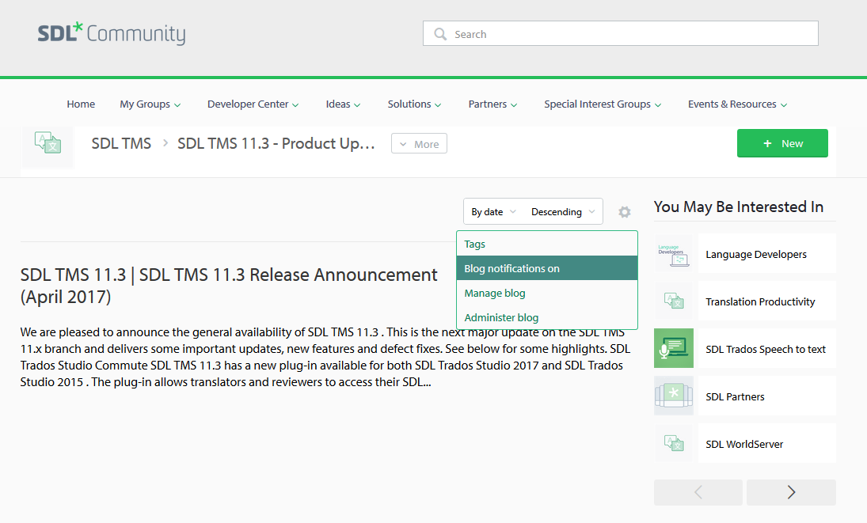Click inside the Search field
This screenshot has width=867, height=523.
tap(621, 34)
